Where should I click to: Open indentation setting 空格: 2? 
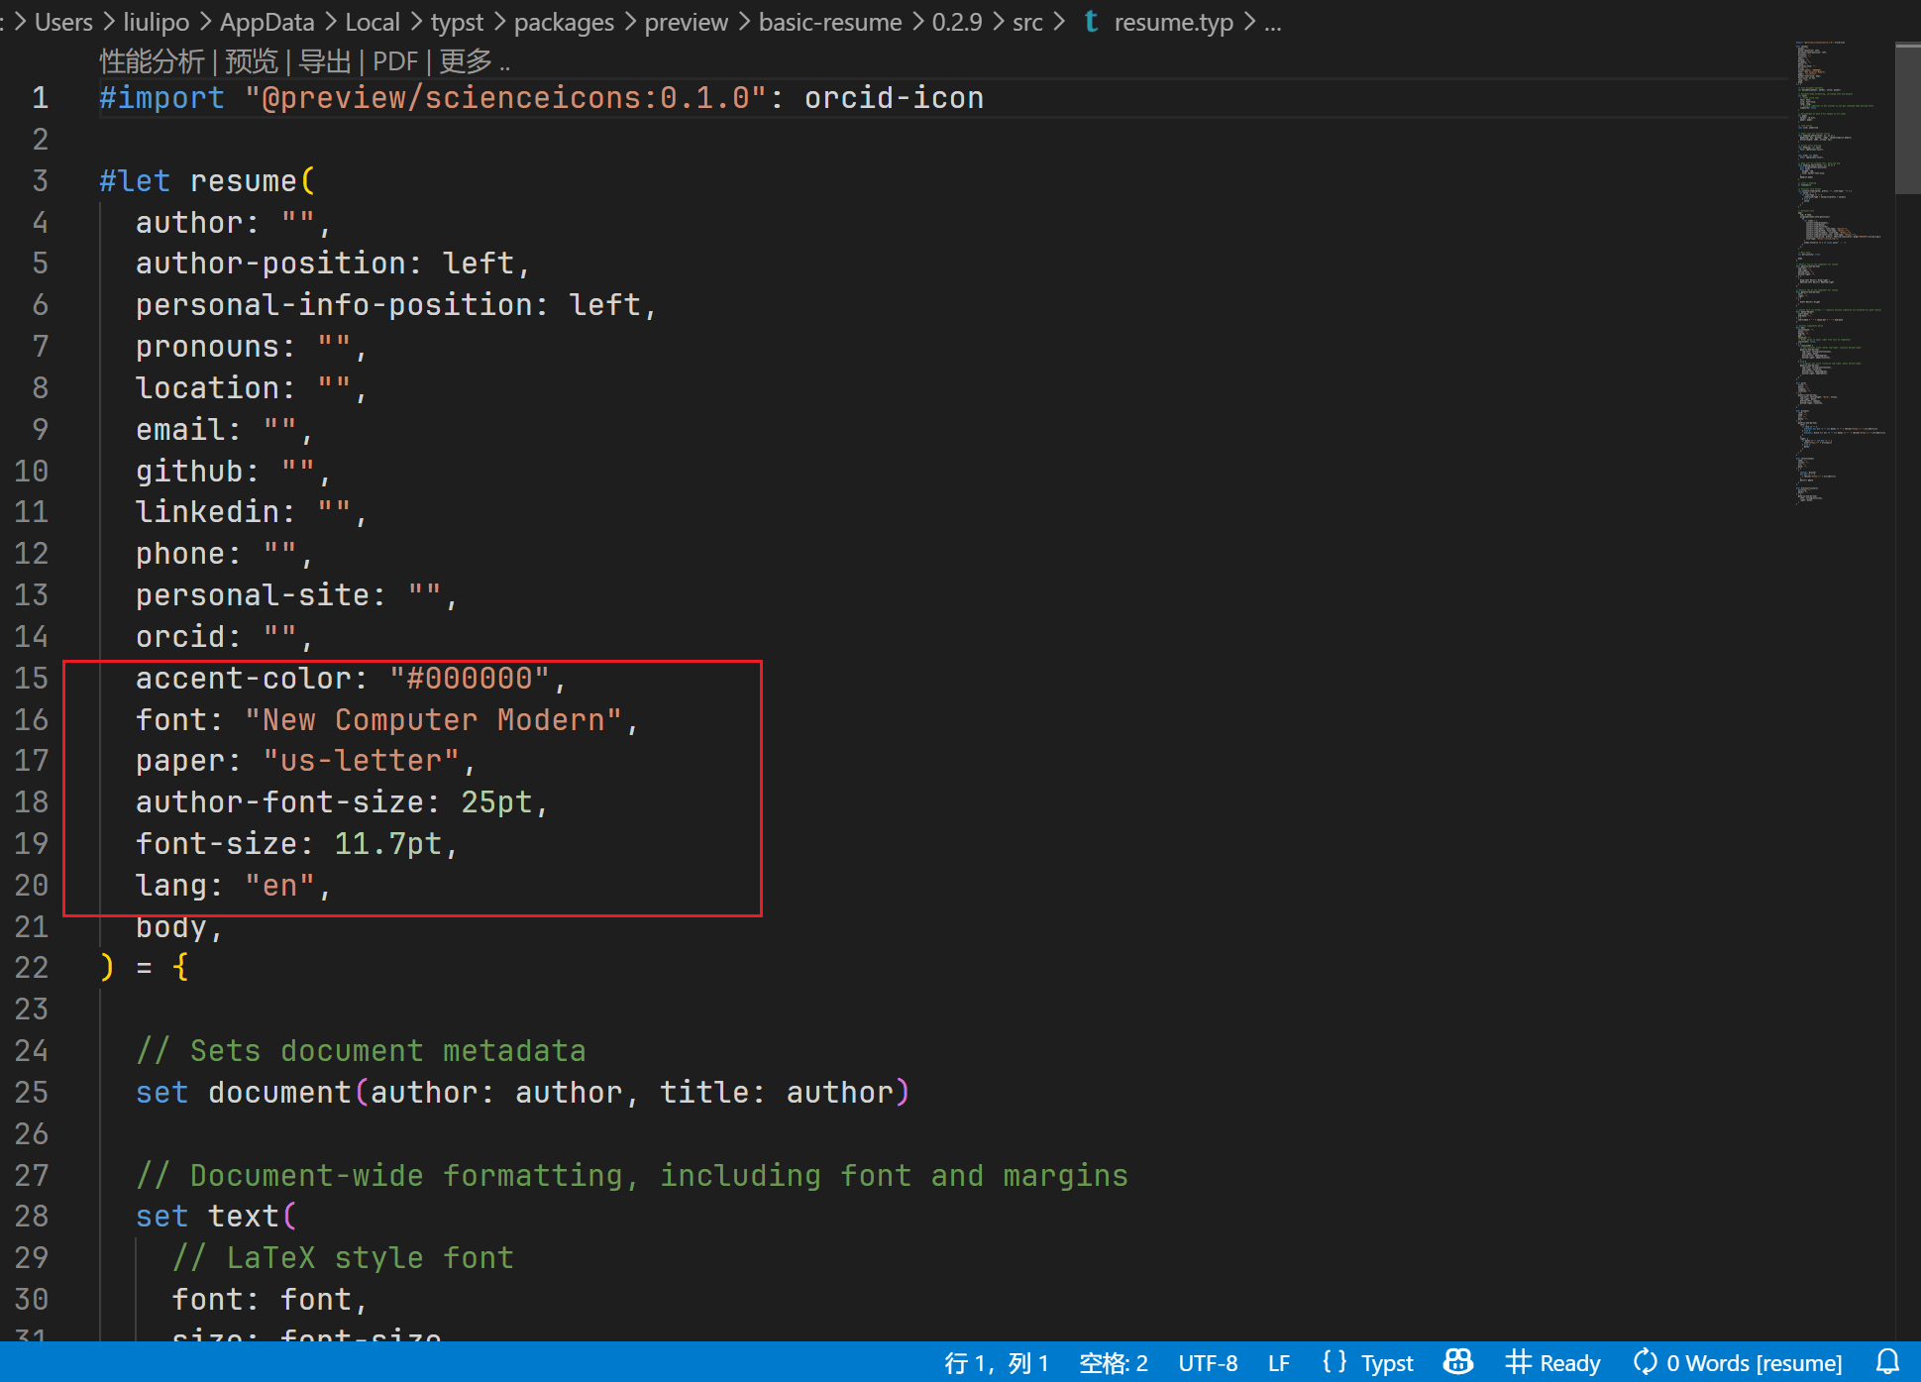pyautogui.click(x=1114, y=1363)
